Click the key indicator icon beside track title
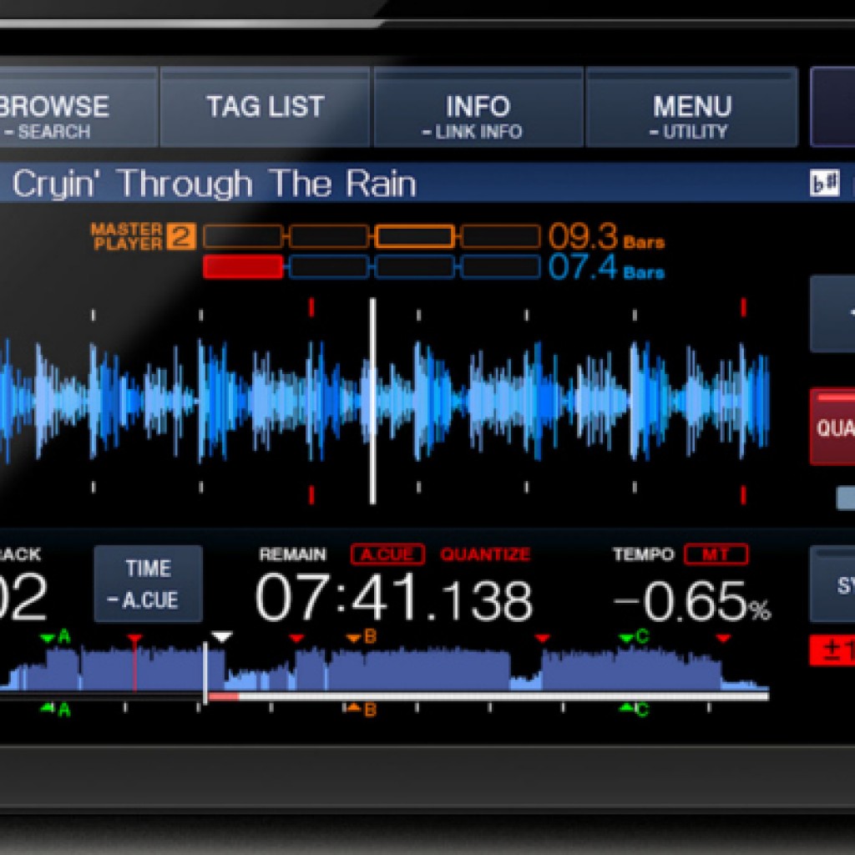855x855 pixels. click(x=825, y=185)
